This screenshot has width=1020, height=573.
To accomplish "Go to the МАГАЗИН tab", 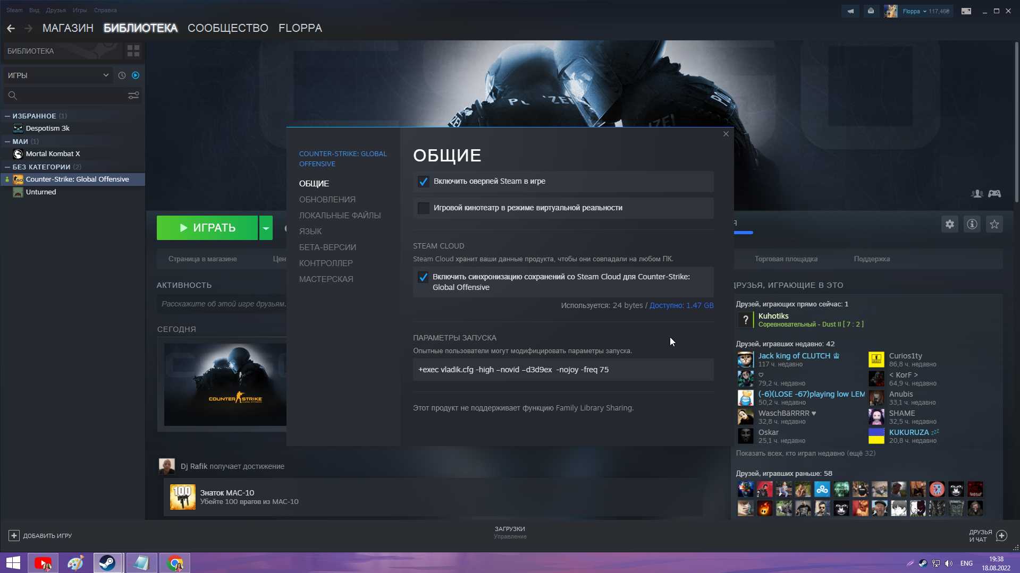I will pos(68,28).
